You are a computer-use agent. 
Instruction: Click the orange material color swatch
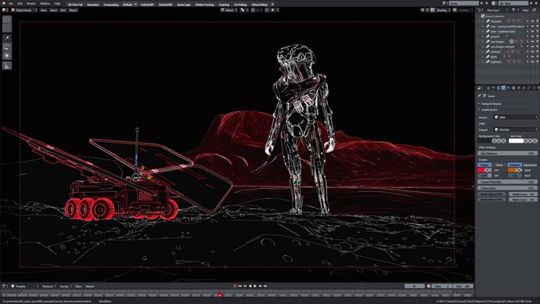pos(511,170)
